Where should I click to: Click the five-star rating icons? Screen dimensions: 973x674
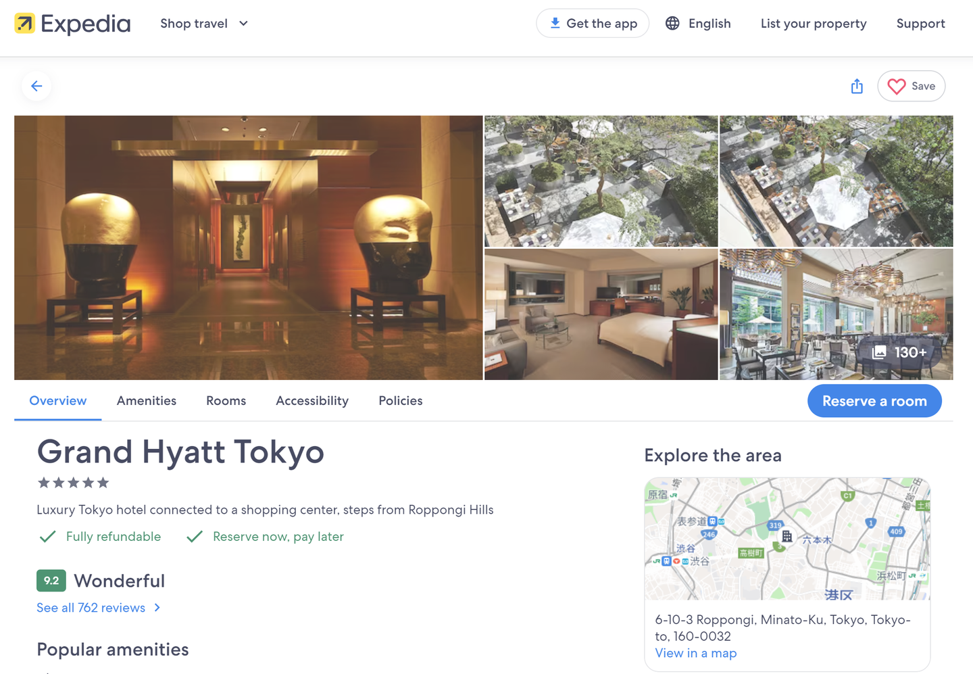pos(73,483)
